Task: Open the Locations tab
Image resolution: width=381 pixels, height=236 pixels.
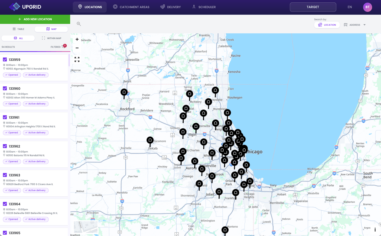Action: (90, 7)
